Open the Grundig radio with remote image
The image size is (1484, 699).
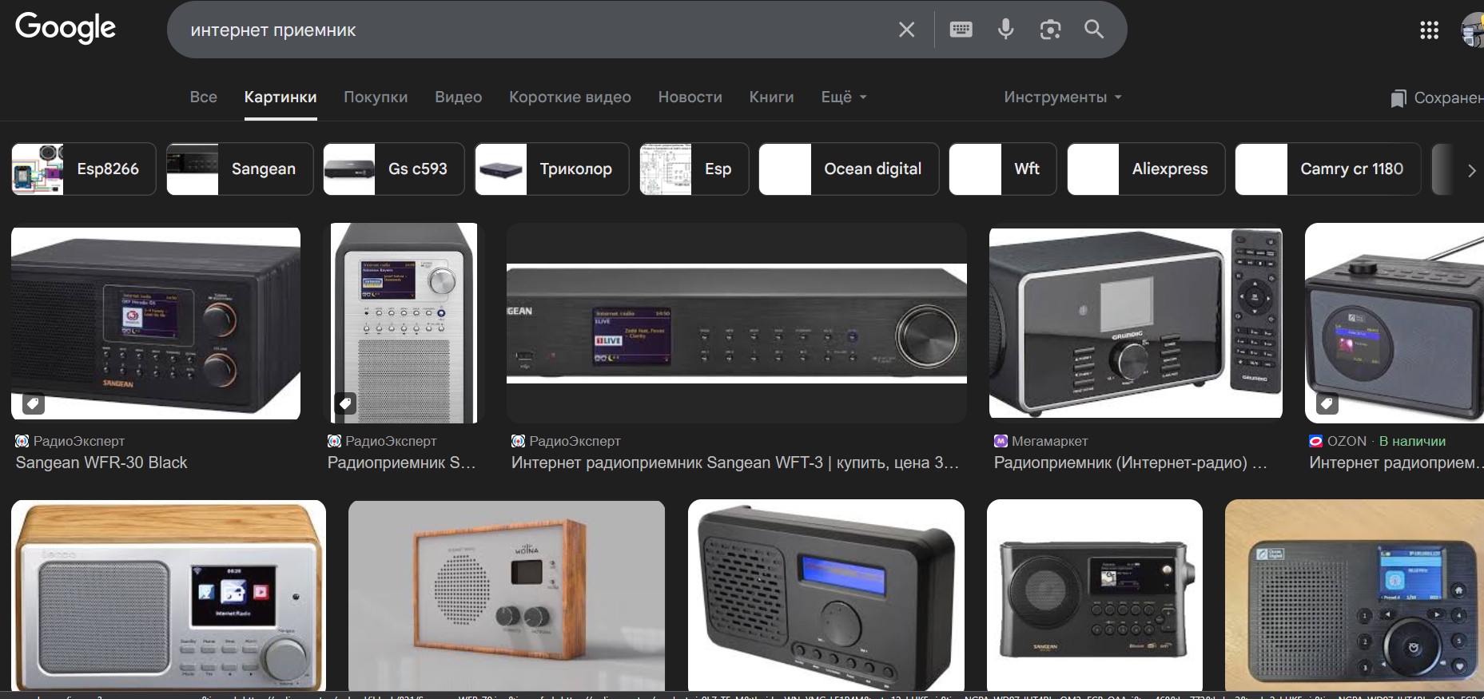point(1136,323)
